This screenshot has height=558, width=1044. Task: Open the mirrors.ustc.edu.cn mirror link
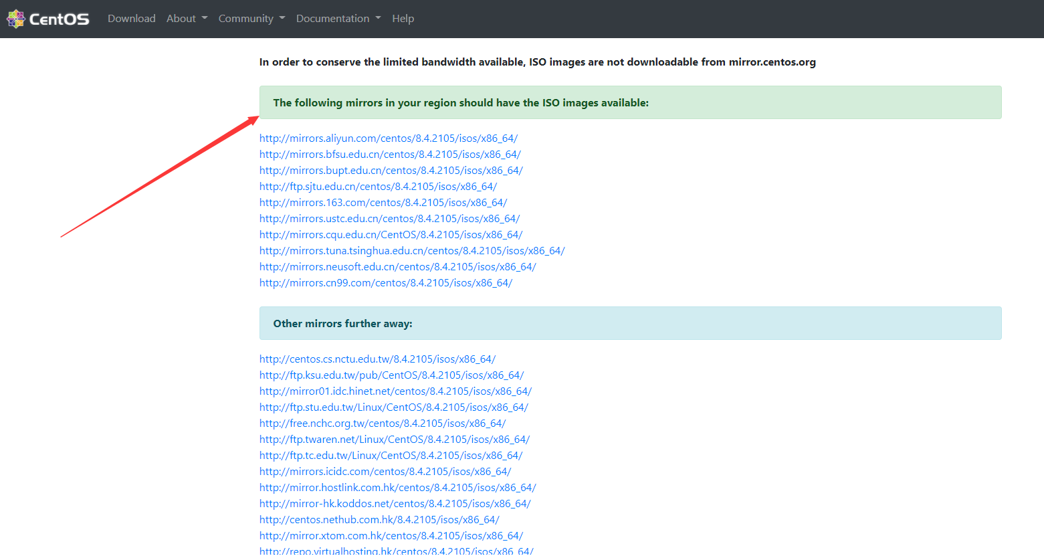[x=390, y=219]
